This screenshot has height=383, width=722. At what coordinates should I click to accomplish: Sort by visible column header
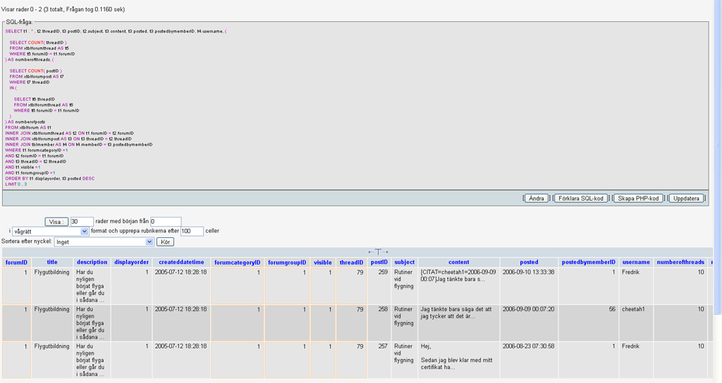pos(323,263)
